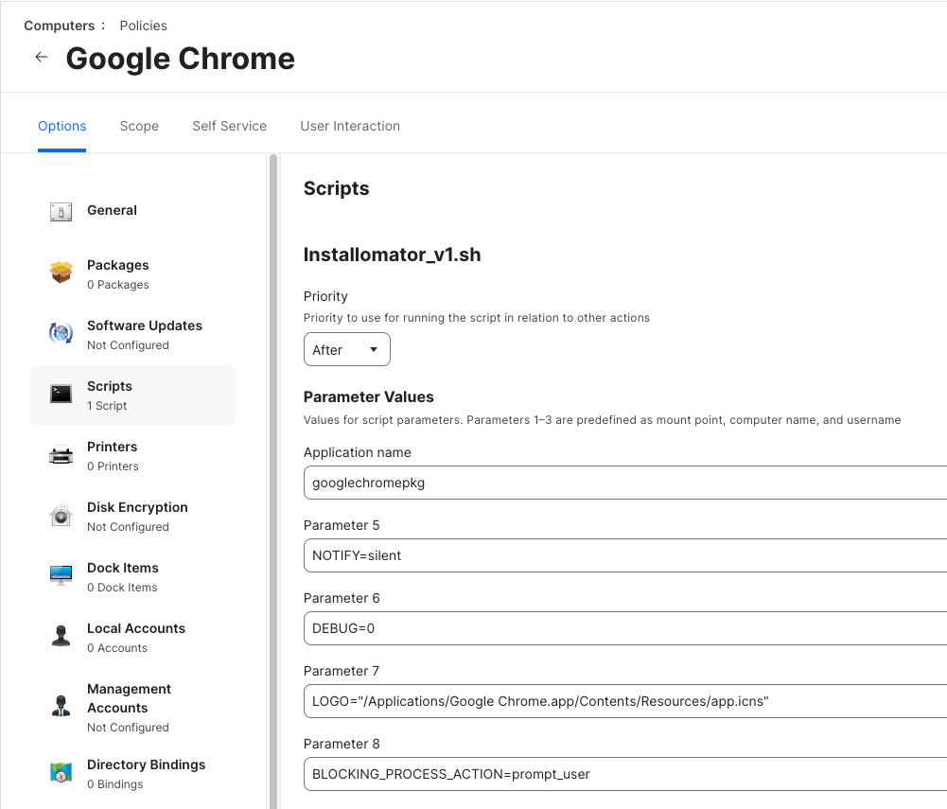Viewport: 947px width, 809px height.
Task: Click the Scripts terminal icon
Action: click(x=61, y=394)
